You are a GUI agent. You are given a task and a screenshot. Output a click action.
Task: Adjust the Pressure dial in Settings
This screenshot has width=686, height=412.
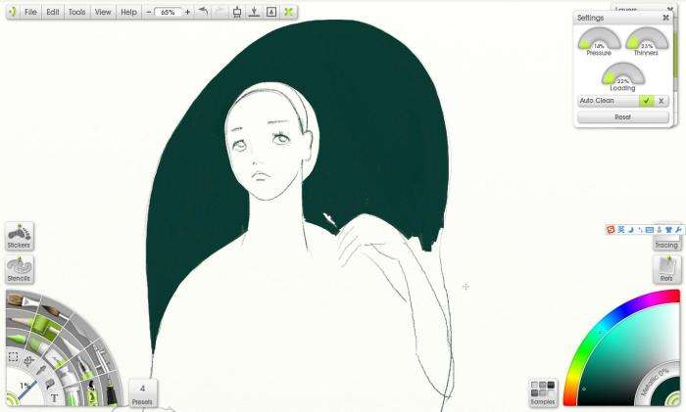(598, 40)
